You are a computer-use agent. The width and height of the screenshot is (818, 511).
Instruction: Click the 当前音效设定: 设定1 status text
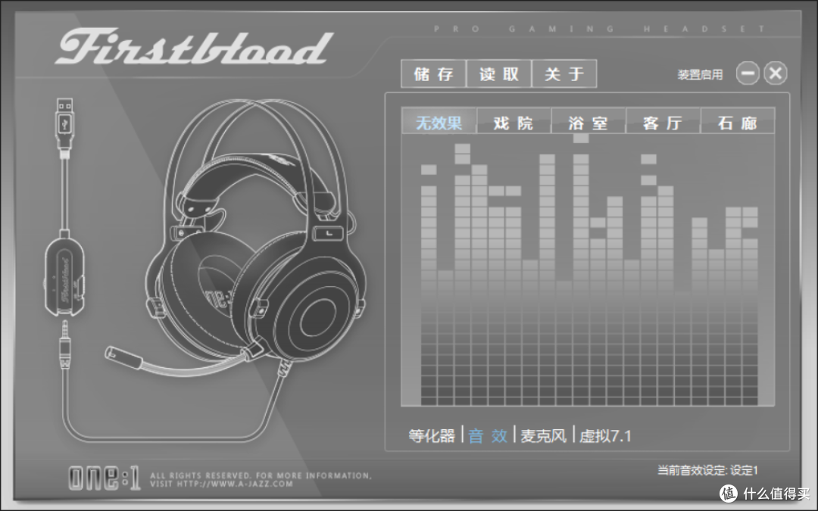tap(707, 470)
